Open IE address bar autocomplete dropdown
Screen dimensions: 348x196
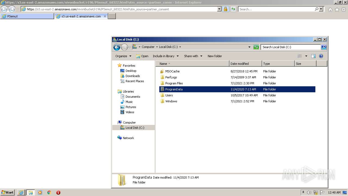(x=219, y=9)
